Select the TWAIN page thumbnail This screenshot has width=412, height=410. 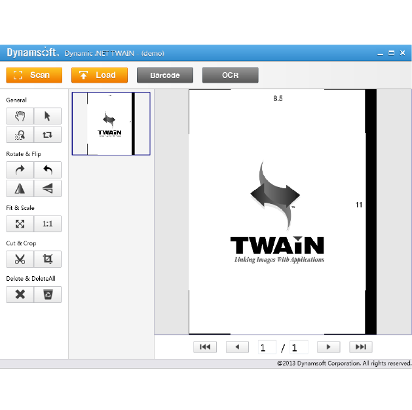(x=111, y=123)
